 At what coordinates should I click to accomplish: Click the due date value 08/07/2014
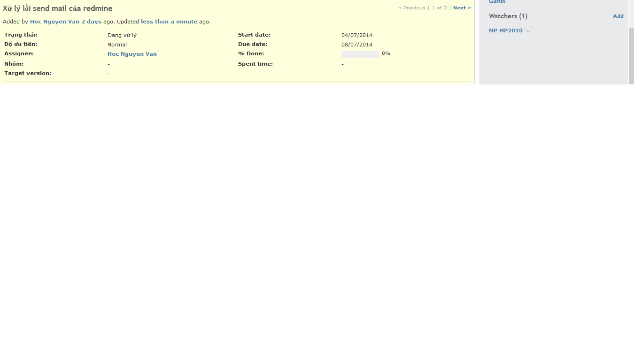[x=357, y=45]
